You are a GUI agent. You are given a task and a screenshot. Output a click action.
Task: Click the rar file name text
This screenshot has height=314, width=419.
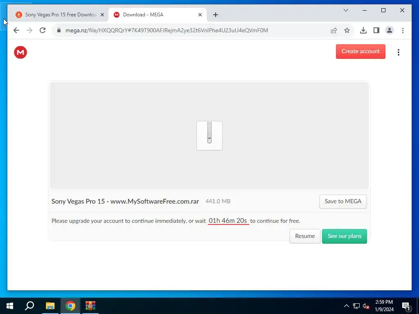[x=125, y=201]
